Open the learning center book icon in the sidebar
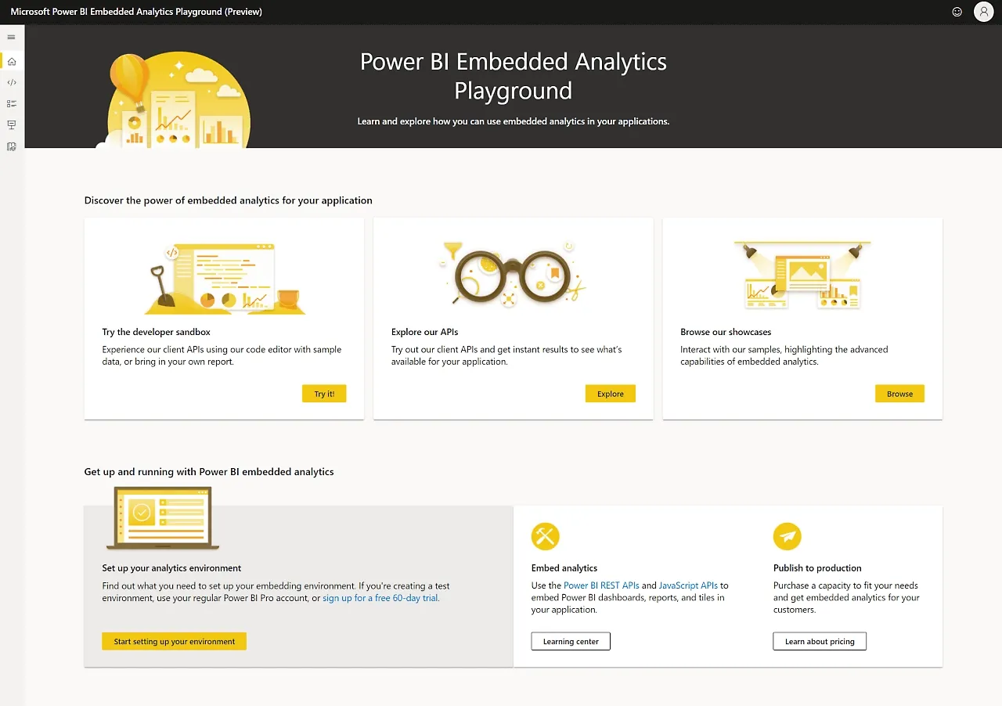 12,146
